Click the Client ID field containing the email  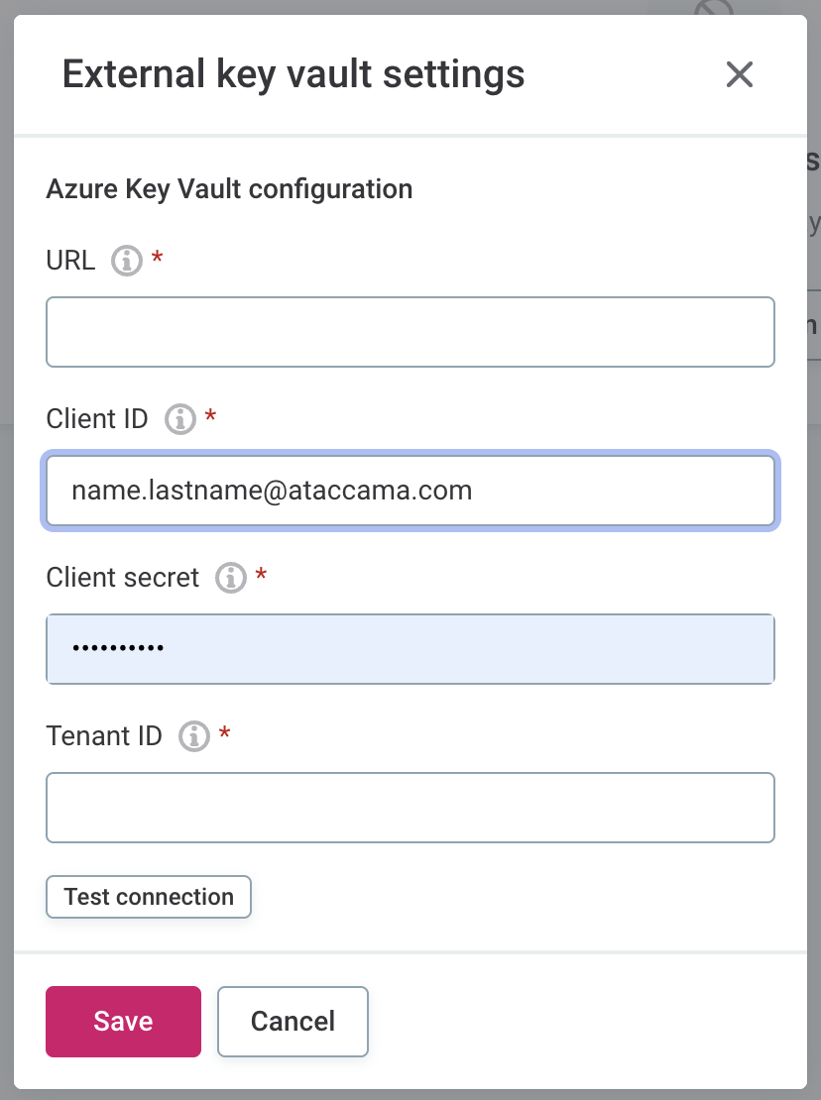pos(410,491)
